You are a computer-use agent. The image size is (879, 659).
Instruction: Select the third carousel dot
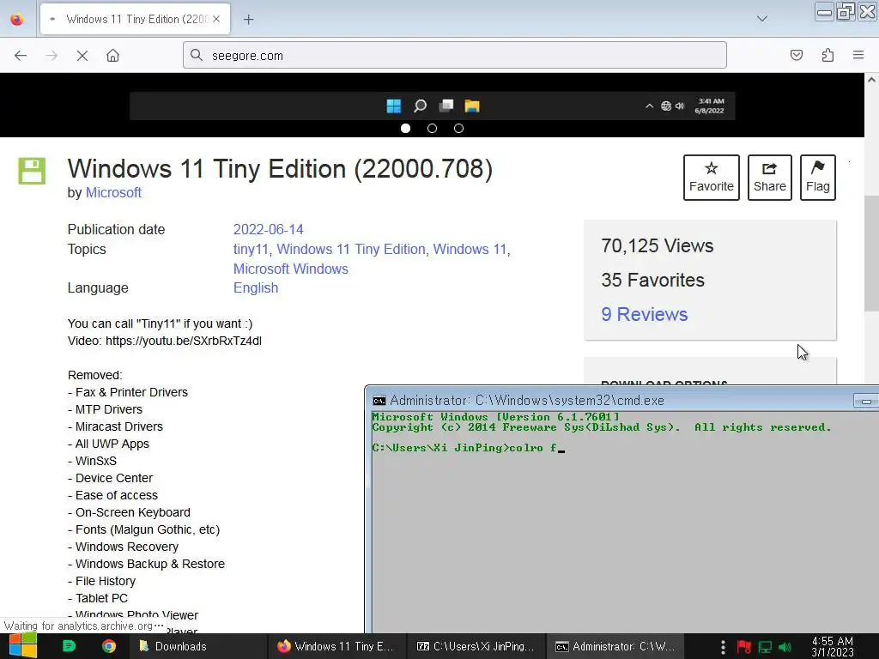coord(458,129)
